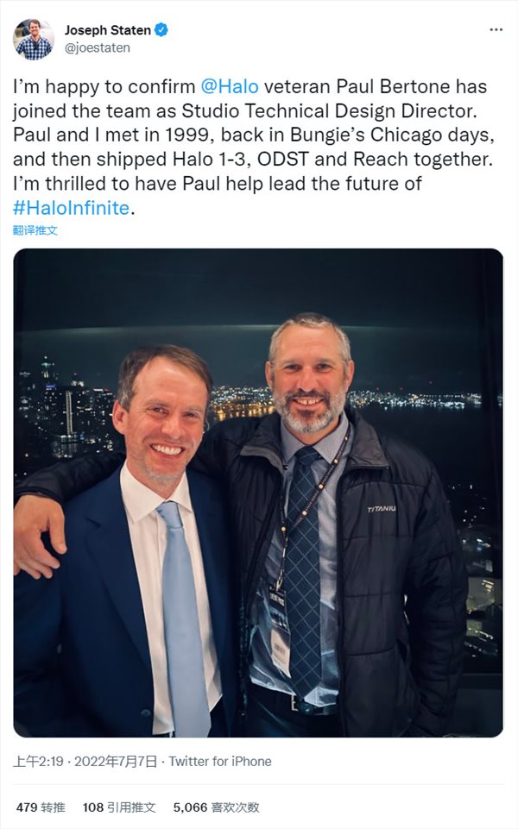The image size is (518, 829).
Task: View the 5,066 喜欢次数 likes list
Action: [216, 807]
